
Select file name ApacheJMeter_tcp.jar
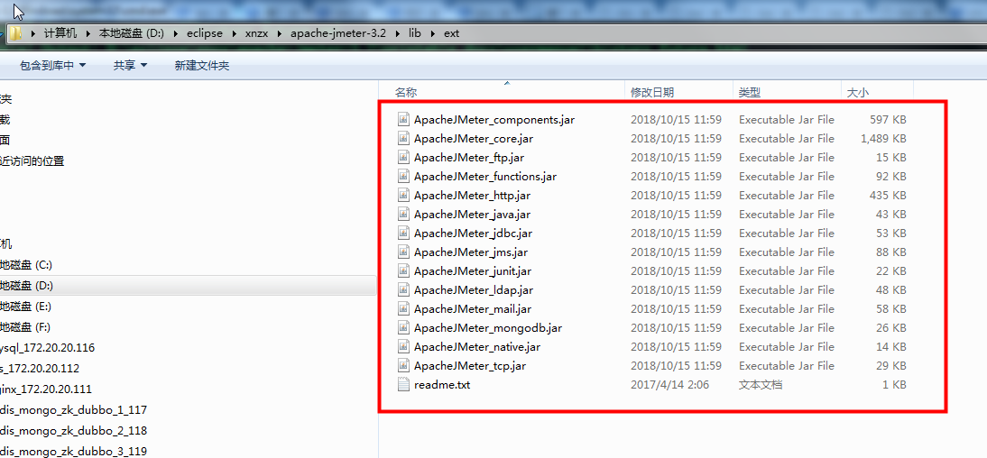point(469,365)
